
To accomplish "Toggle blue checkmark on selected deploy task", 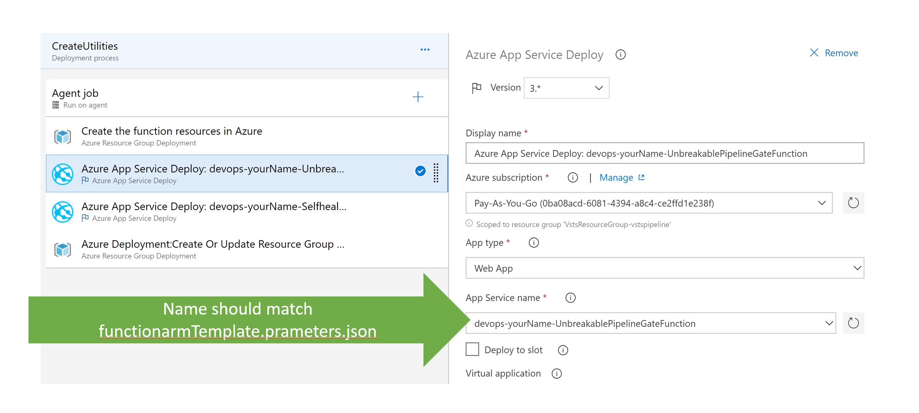I will (420, 171).
